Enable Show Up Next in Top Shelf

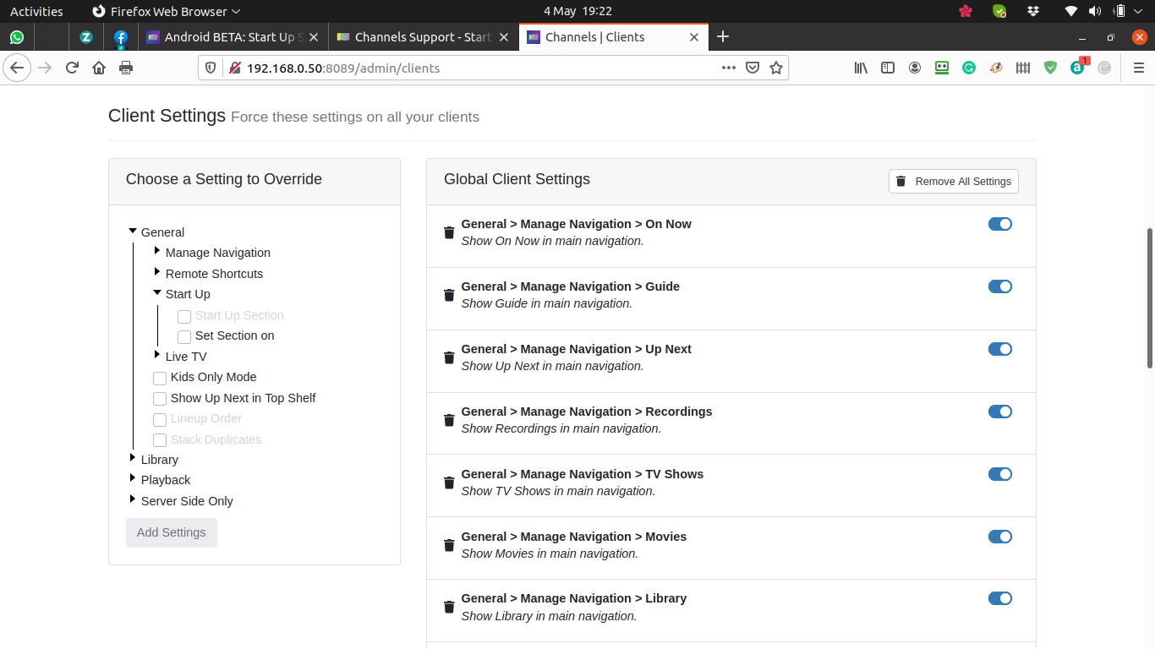click(x=160, y=399)
